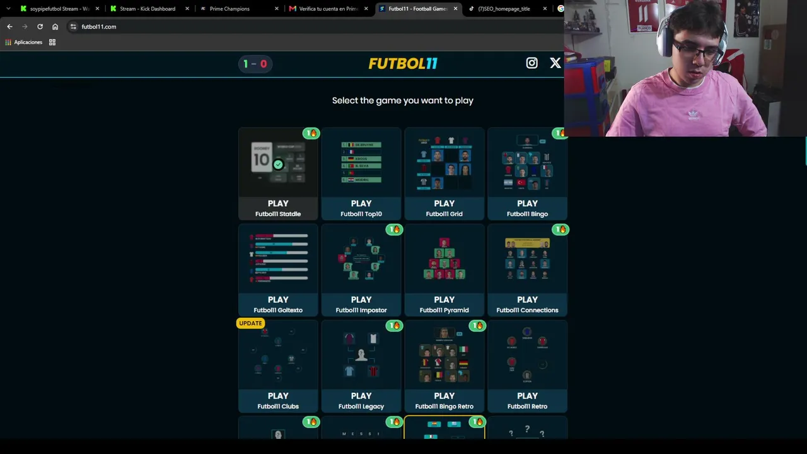Play Futbol11 Bingo
The height and width of the screenshot is (454, 807).
pos(527,173)
